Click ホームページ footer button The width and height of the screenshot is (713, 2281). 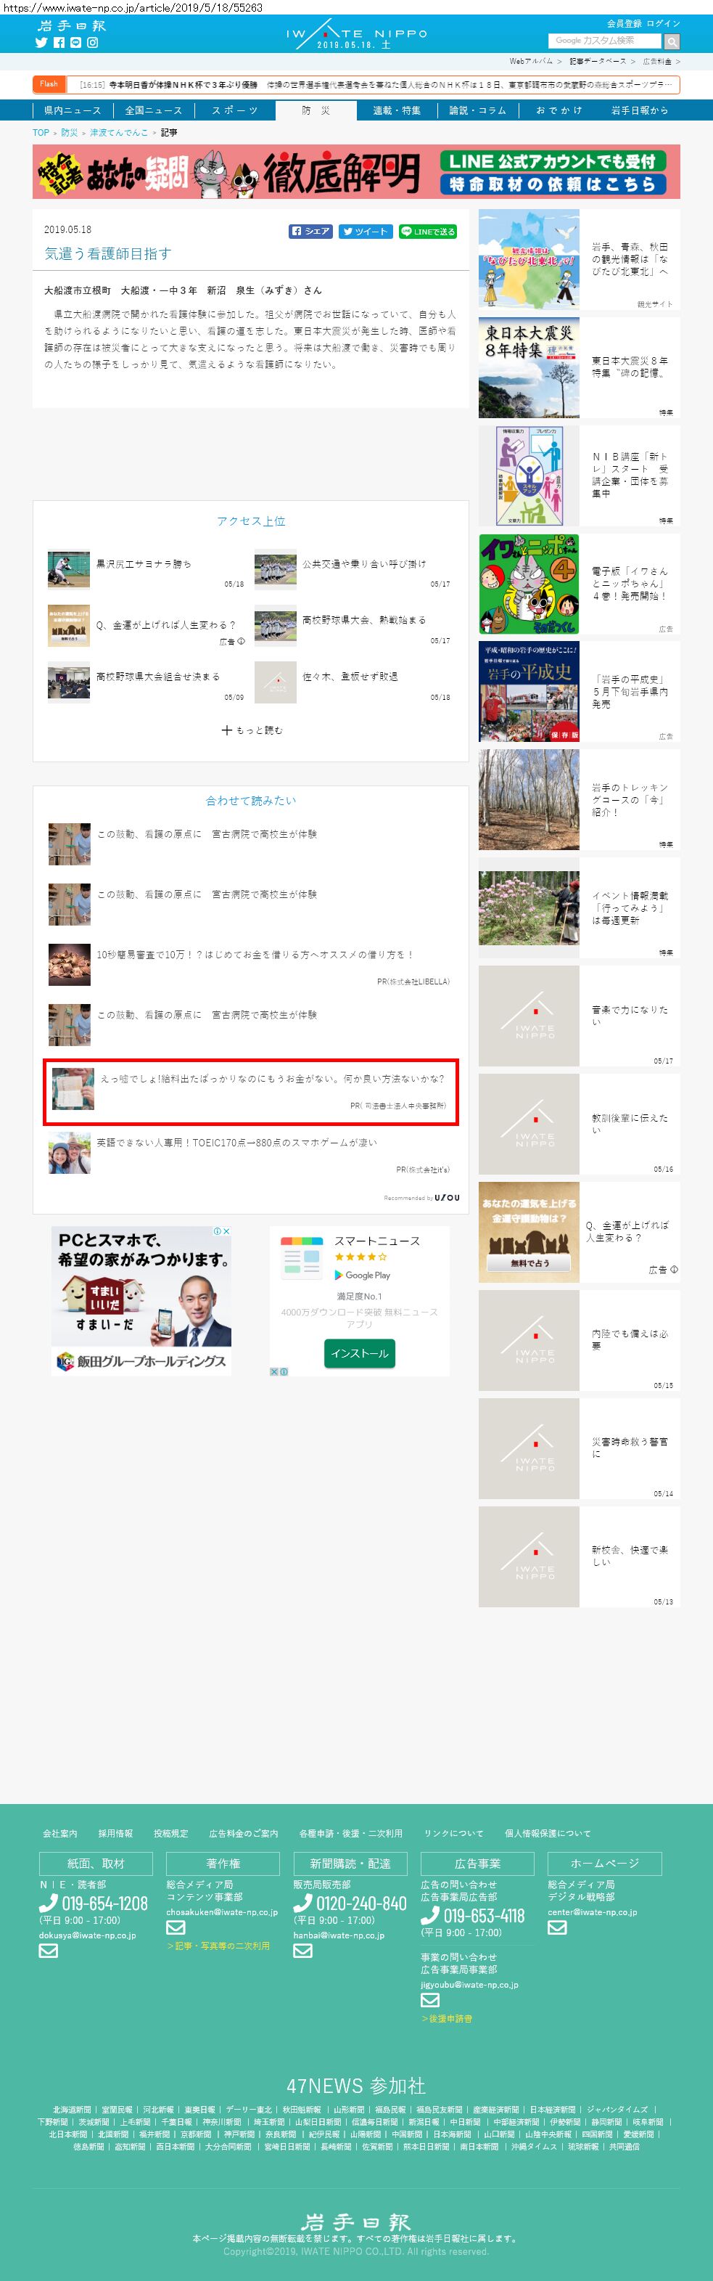pyautogui.click(x=604, y=1863)
